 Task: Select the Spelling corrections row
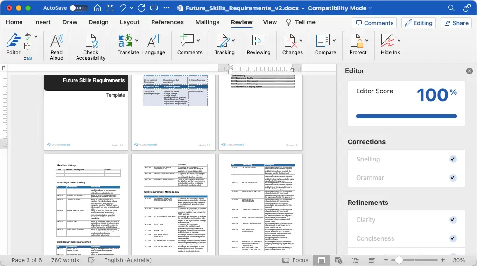pos(407,159)
